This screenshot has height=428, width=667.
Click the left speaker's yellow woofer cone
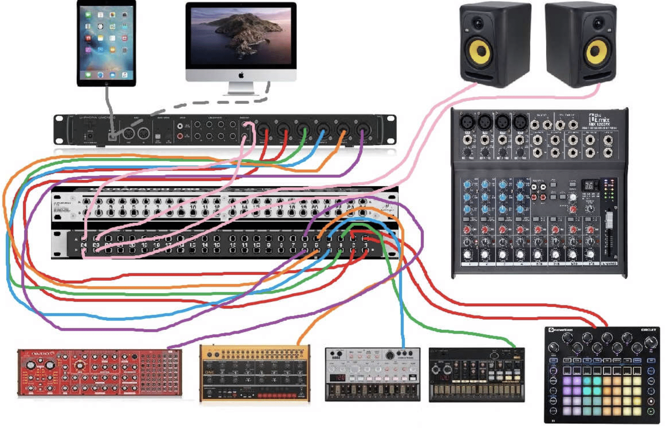481,50
